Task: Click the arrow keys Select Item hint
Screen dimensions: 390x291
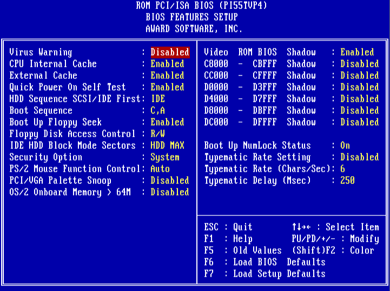Action: [x=335, y=227]
